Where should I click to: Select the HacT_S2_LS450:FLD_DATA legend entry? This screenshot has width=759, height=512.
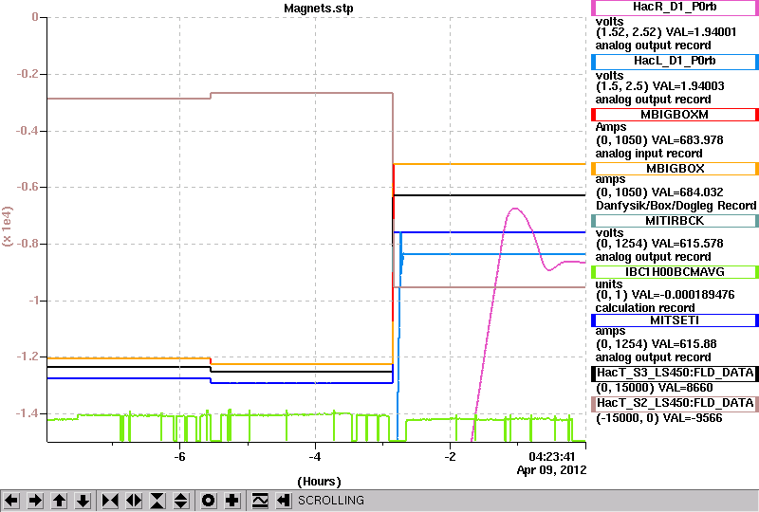coord(675,404)
